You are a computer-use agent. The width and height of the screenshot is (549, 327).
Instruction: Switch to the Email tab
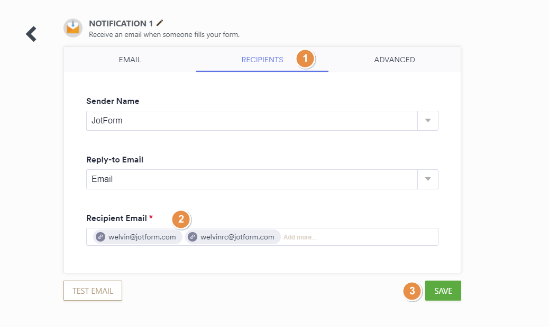pos(130,60)
